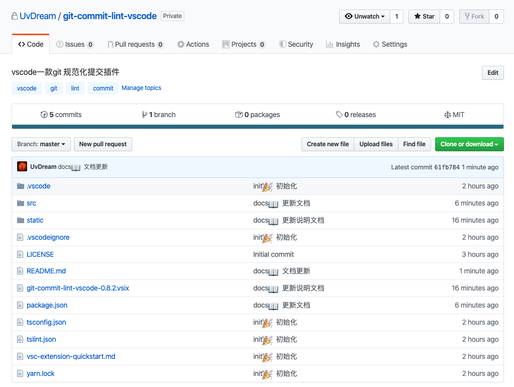
Task: Open the tslint.json file
Action: pyautogui.click(x=41, y=339)
